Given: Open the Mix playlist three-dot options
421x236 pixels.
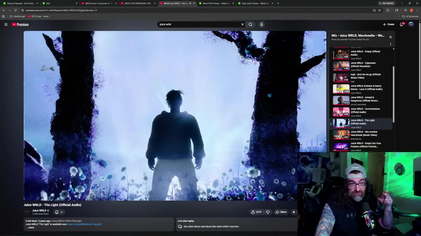Looking at the screenshot, I should [390, 44].
